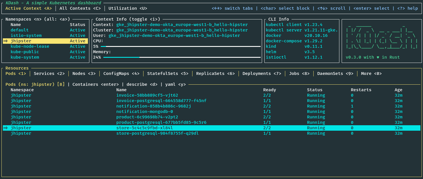
Task: Open the Services resources tab
Action: click(49, 73)
